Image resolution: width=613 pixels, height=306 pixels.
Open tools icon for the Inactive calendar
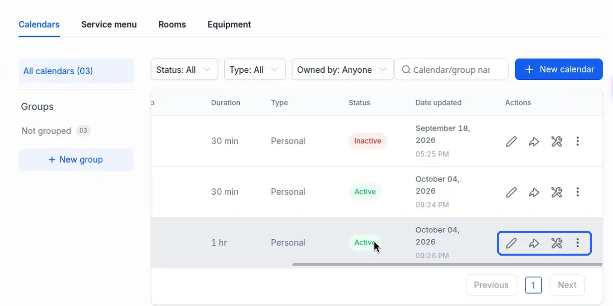pos(557,142)
